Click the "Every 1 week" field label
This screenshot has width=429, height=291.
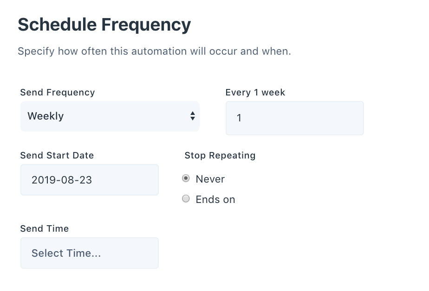[x=255, y=92]
